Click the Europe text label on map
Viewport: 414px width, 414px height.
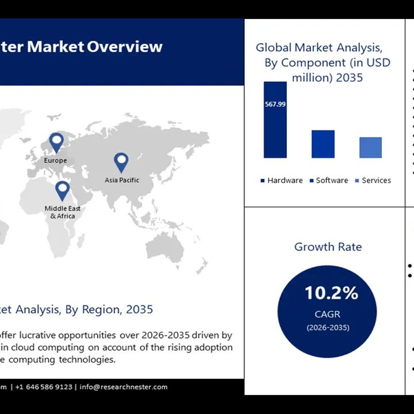[x=56, y=160]
